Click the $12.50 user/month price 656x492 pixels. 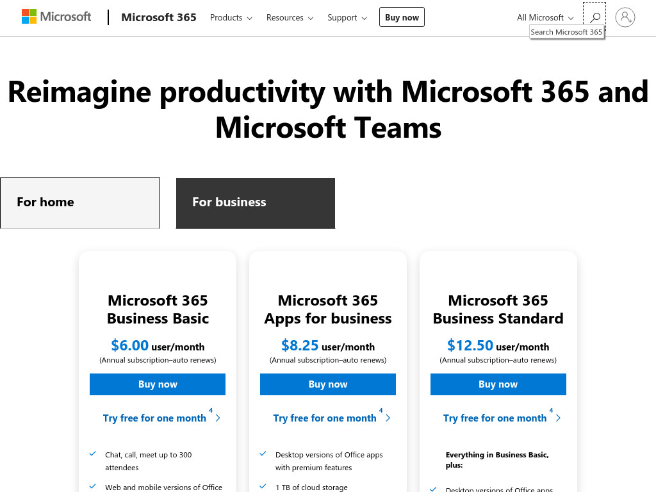tap(498, 345)
